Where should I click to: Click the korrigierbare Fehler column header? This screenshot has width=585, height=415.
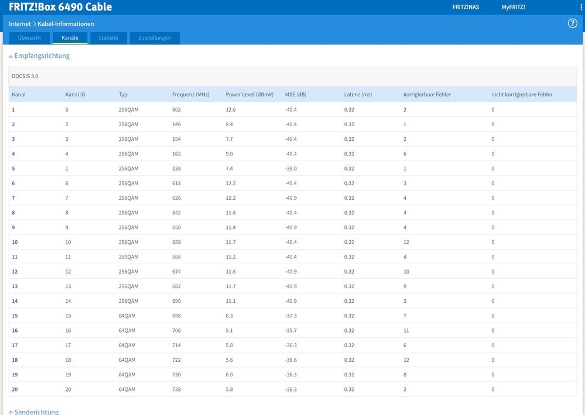click(427, 95)
